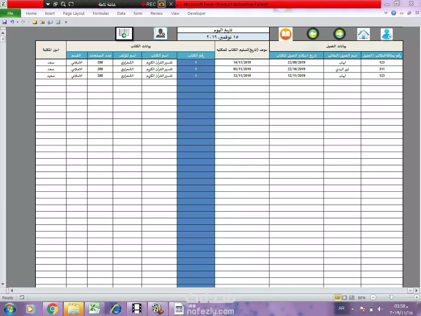Click the رقم الكتاب column header
421x316 pixels.
tap(196, 55)
